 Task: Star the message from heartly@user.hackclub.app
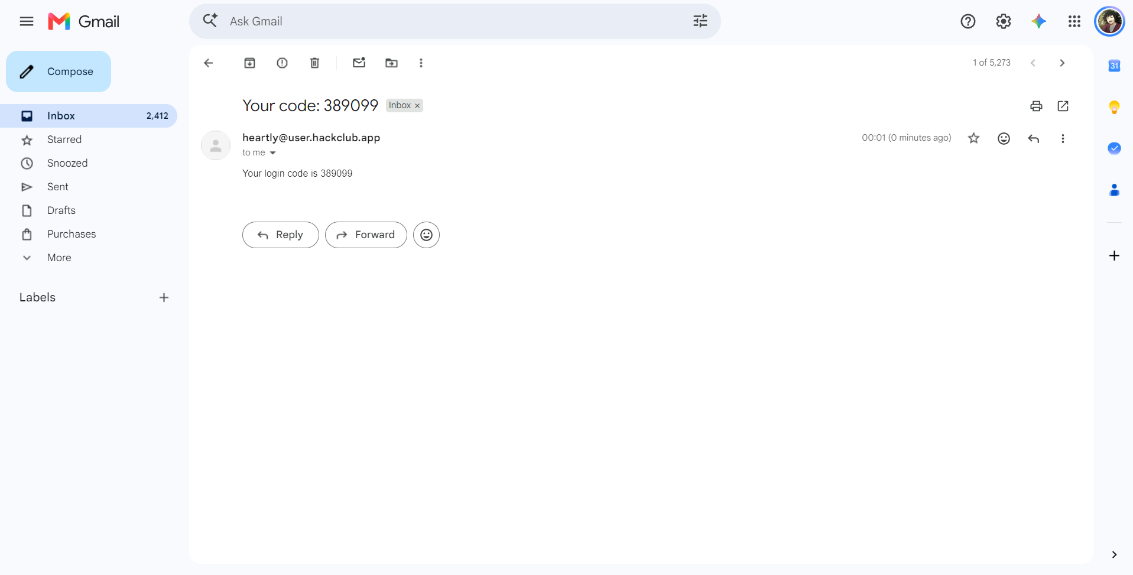tap(974, 138)
